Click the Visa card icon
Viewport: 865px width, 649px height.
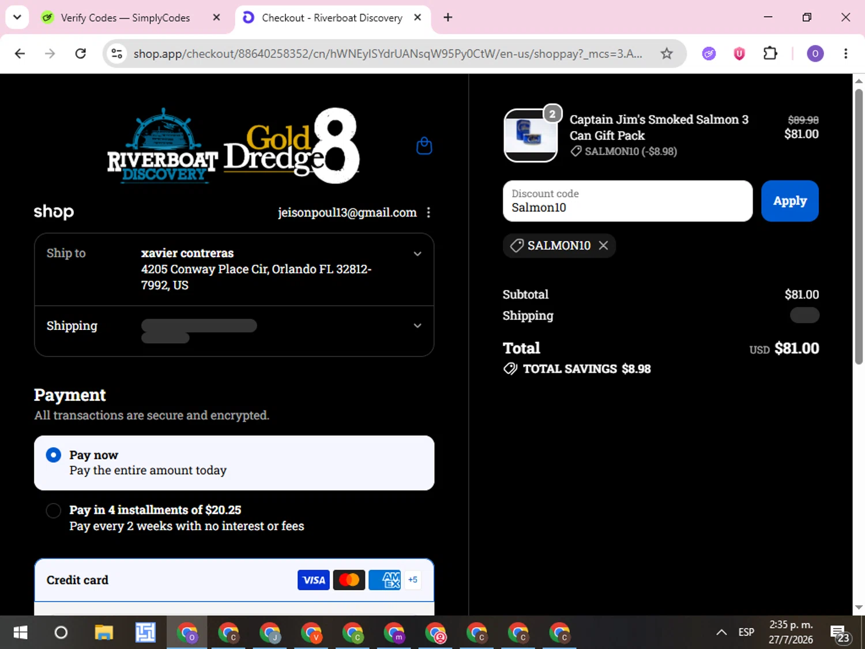(314, 580)
